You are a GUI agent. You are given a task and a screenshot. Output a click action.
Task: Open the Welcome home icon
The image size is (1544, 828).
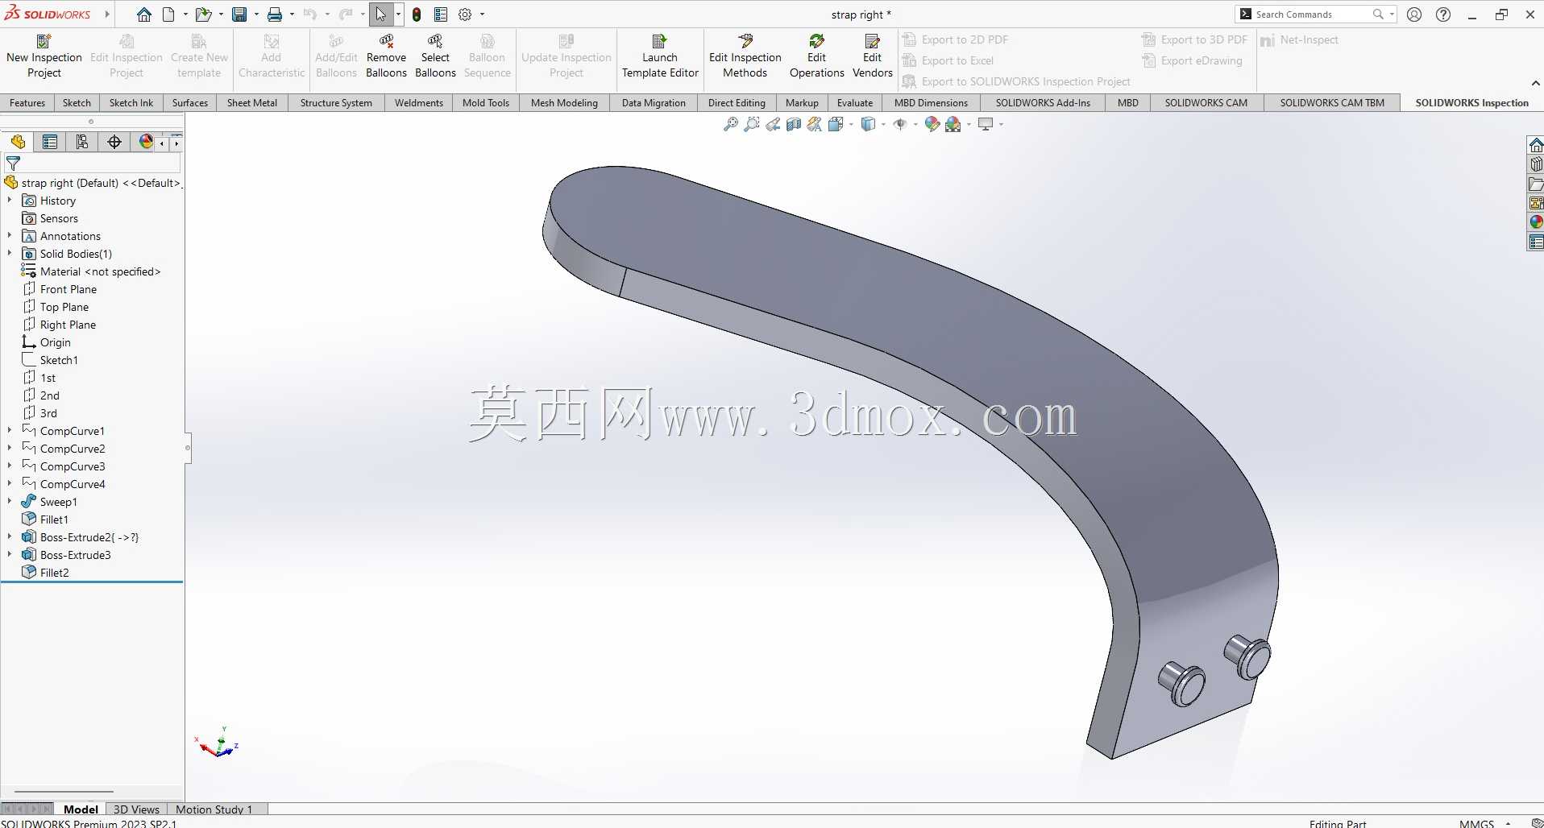[144, 14]
